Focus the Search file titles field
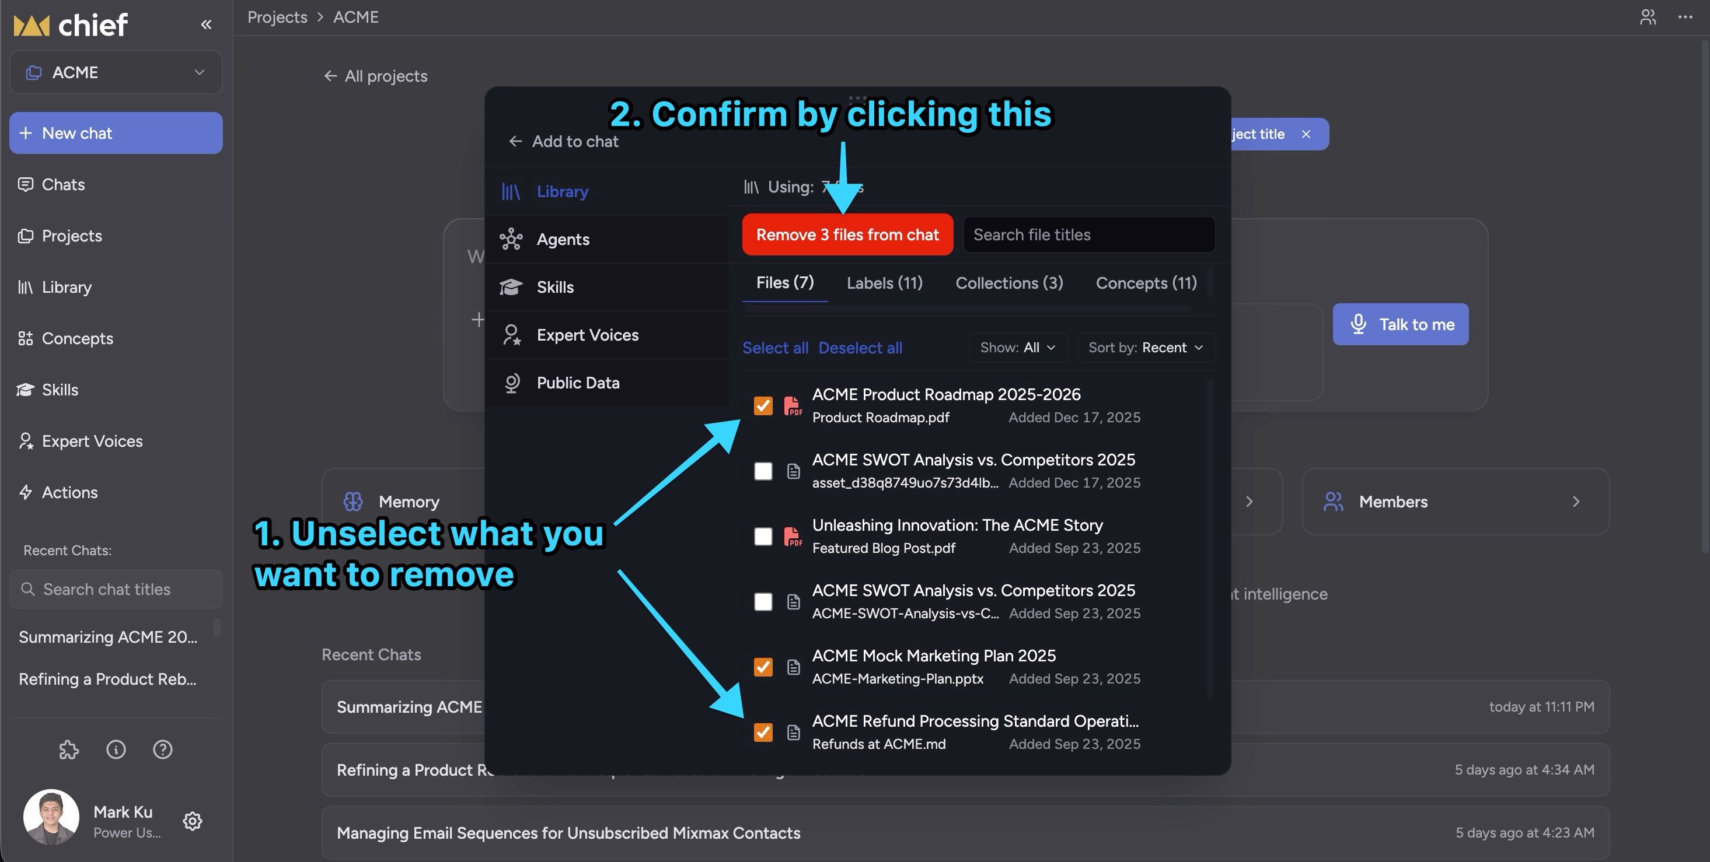 pyautogui.click(x=1090, y=234)
